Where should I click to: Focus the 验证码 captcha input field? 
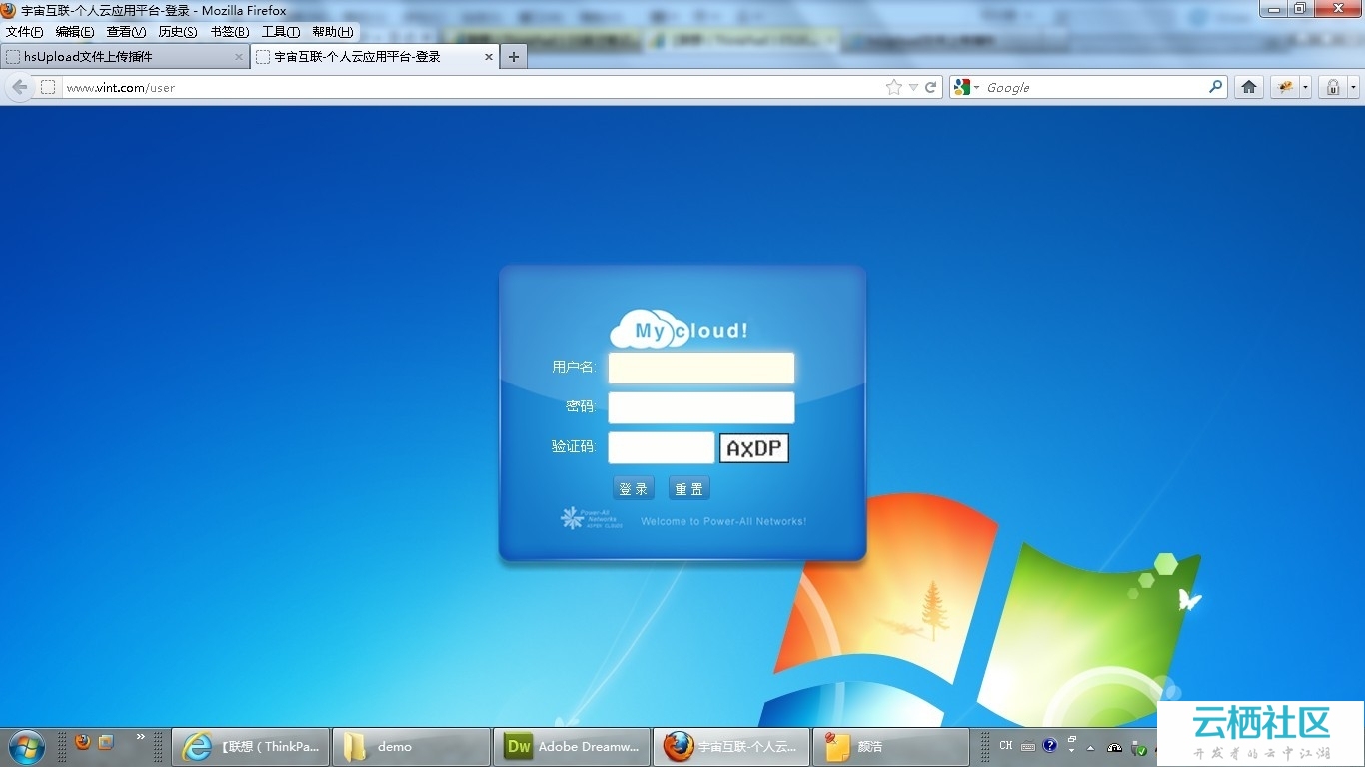tap(662, 447)
